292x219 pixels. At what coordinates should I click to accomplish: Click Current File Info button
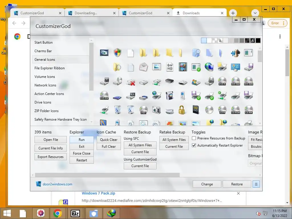click(x=51, y=148)
